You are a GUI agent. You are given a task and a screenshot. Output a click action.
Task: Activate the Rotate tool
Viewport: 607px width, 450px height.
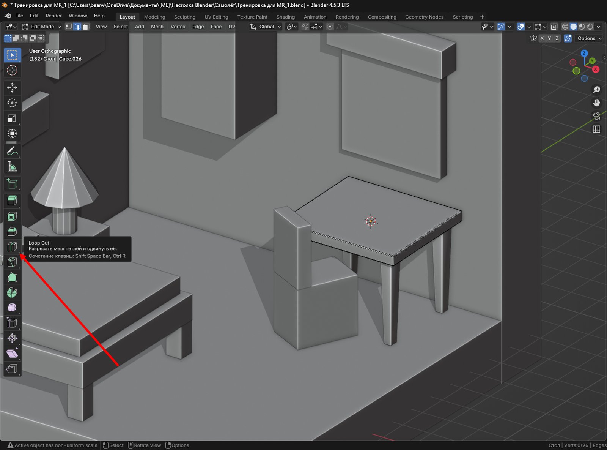click(12, 103)
